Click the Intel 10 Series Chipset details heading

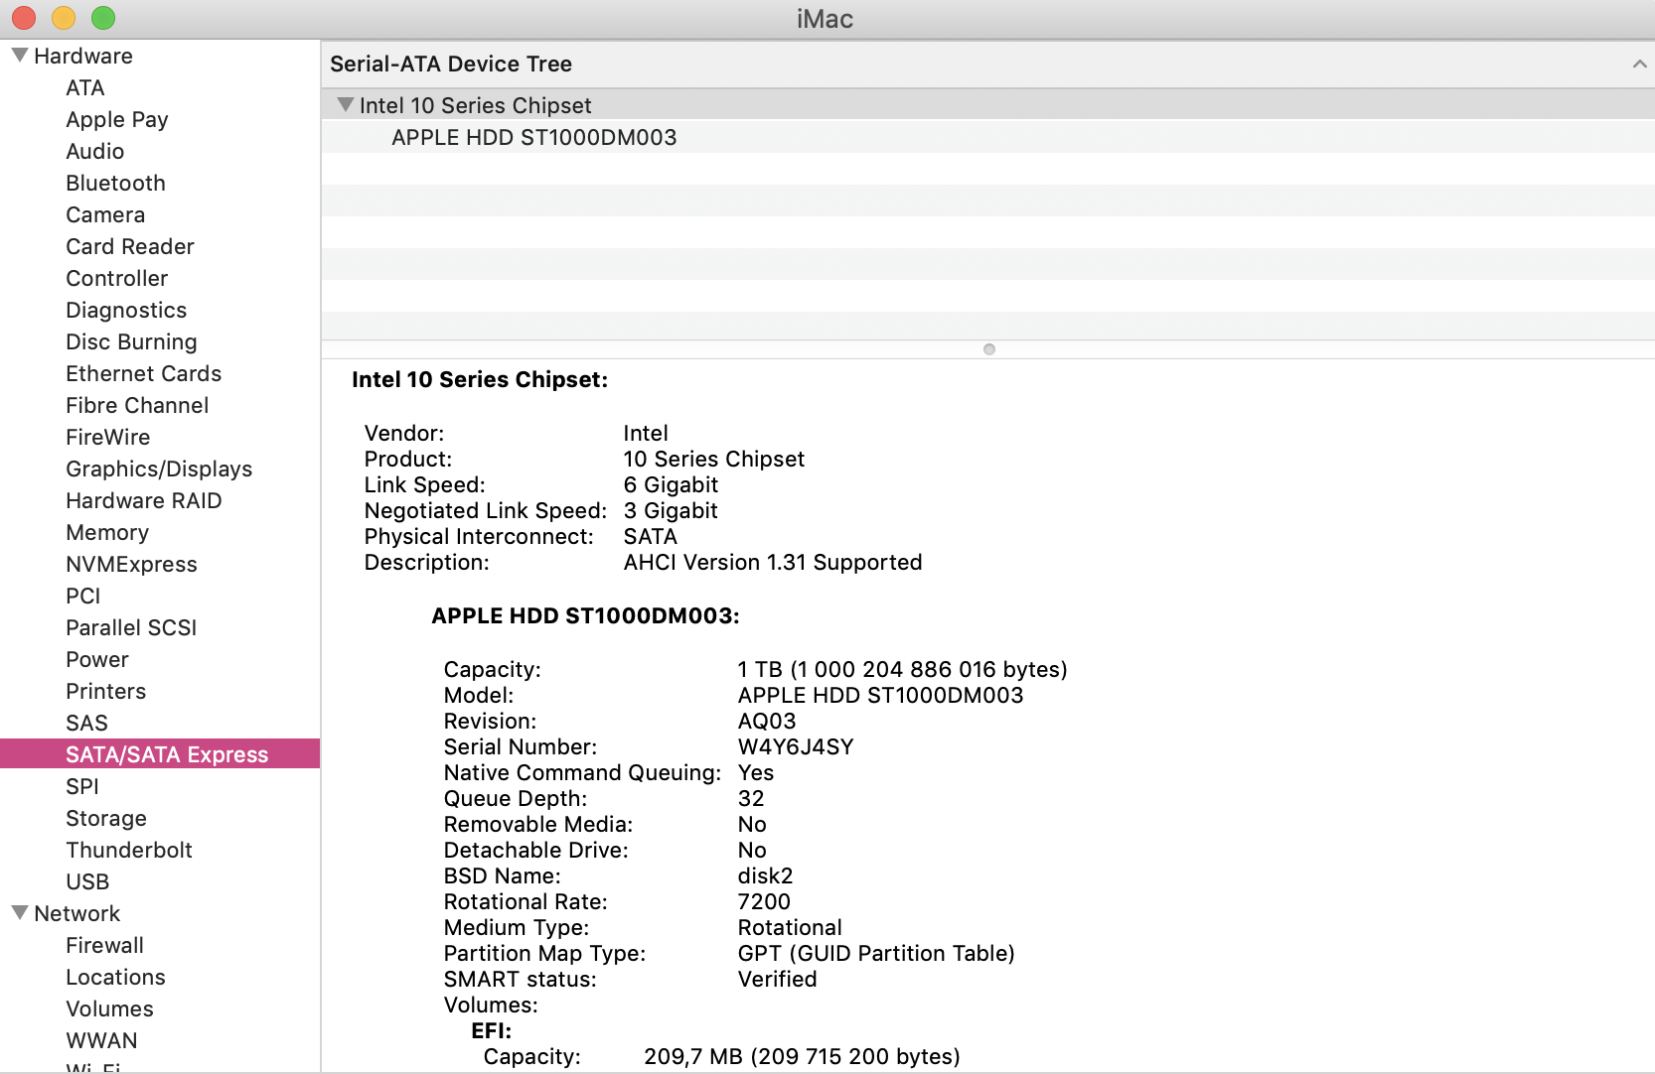(480, 379)
